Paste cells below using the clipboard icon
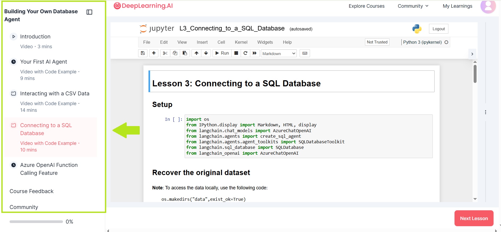 [x=185, y=53]
